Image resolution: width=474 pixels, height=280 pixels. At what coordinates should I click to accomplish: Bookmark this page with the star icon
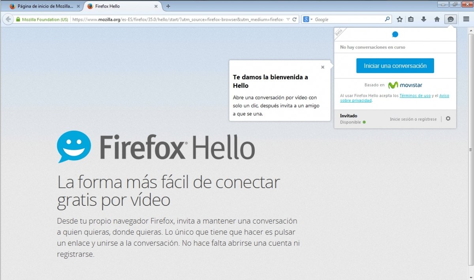tap(400, 19)
